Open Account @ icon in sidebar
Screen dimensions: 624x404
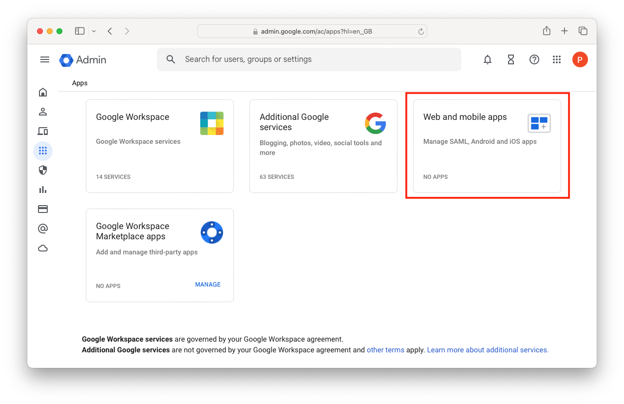pos(43,229)
